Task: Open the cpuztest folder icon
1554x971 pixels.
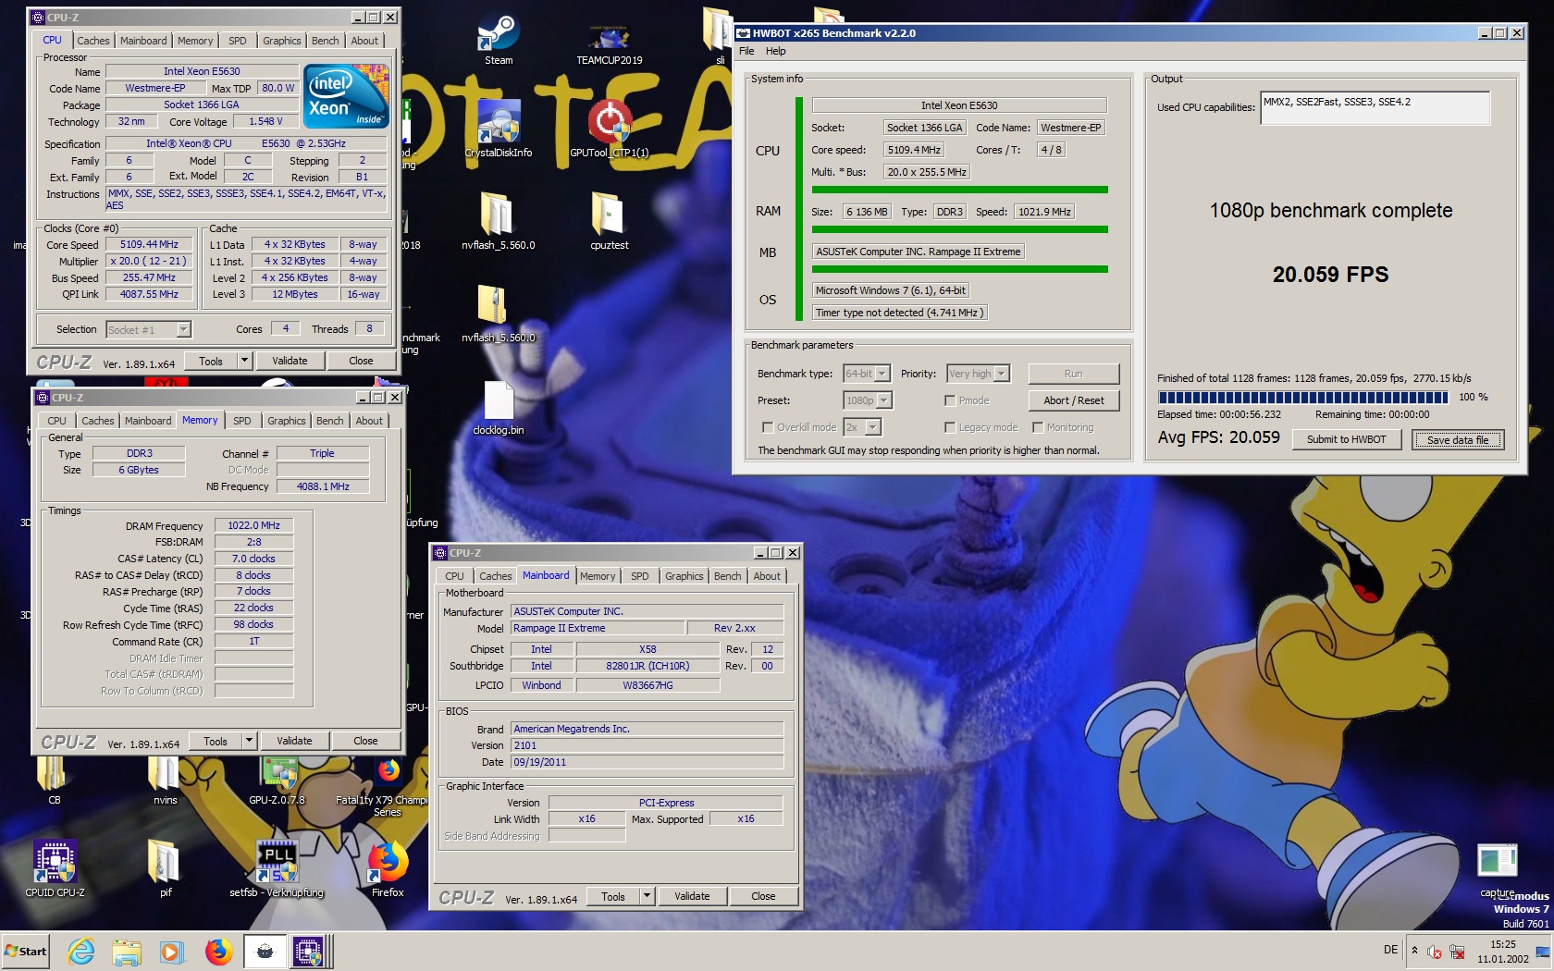Action: 609,222
